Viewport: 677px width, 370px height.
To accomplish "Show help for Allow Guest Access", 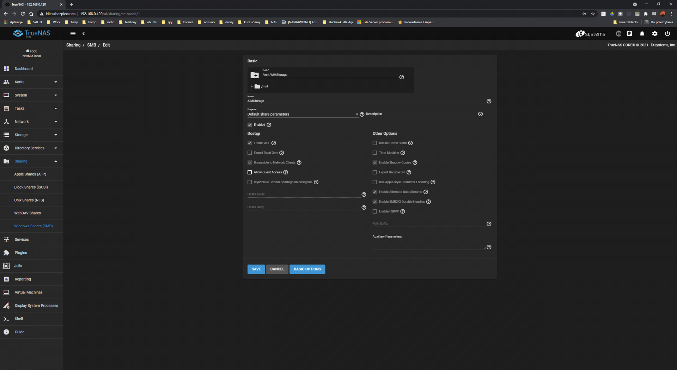I will (x=286, y=172).
